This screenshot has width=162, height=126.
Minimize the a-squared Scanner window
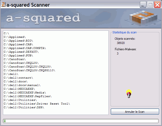pyautogui.click(x=143, y=4)
